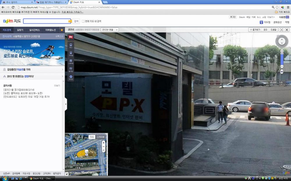Click the 공유 share button

click(265, 30)
